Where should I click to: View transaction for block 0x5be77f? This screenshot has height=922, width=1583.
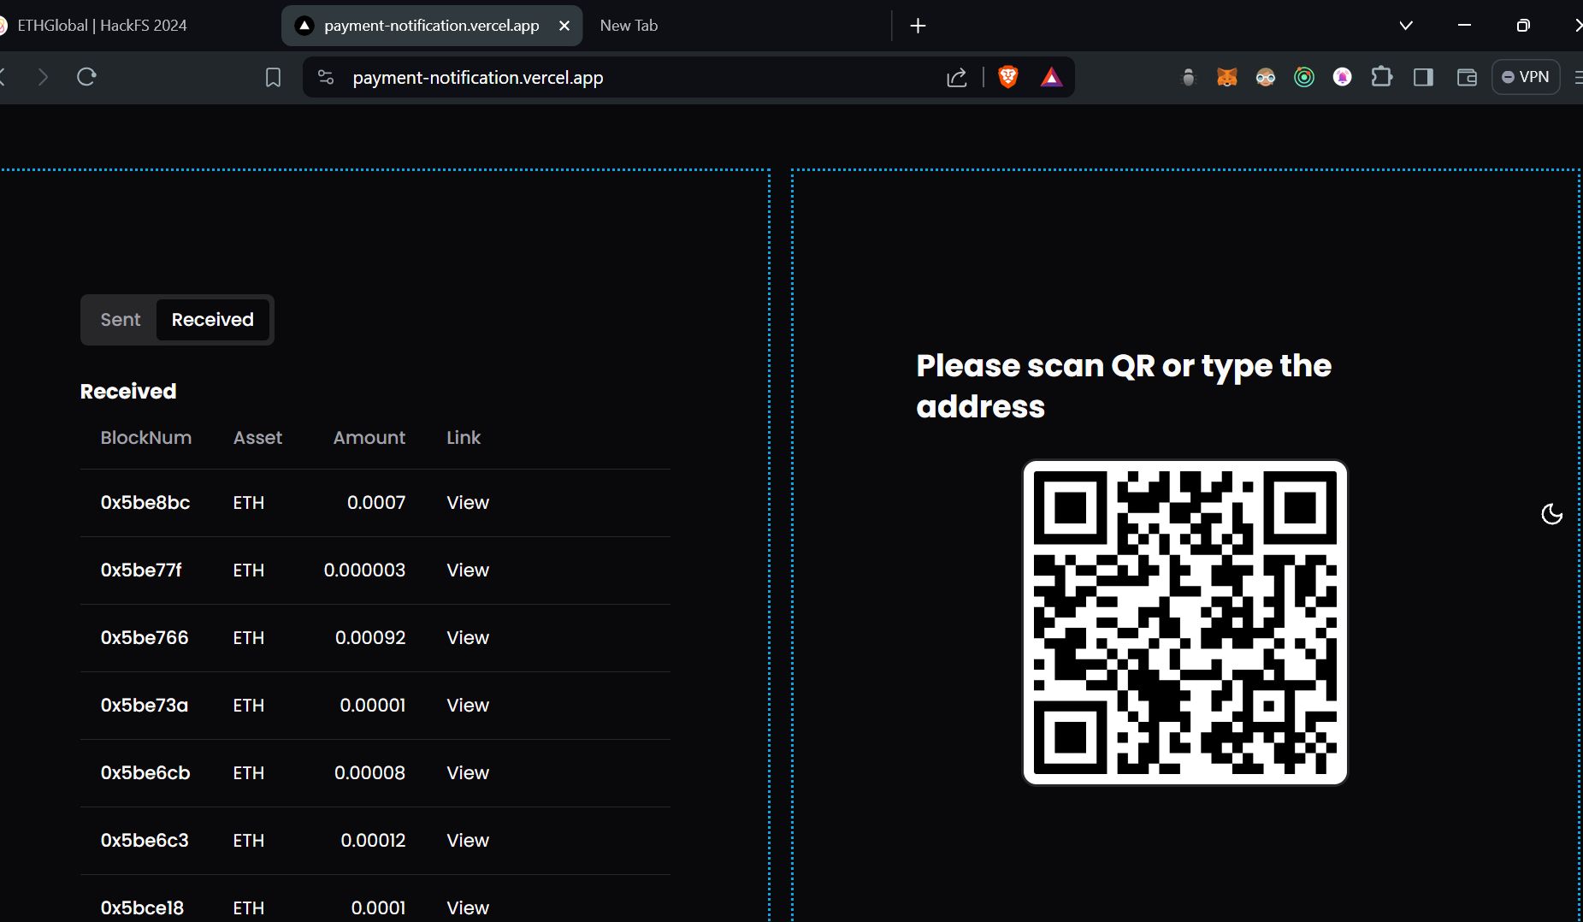468,570
